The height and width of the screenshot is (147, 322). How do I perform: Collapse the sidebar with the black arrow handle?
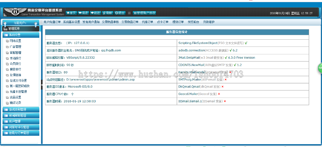pos(42,83)
